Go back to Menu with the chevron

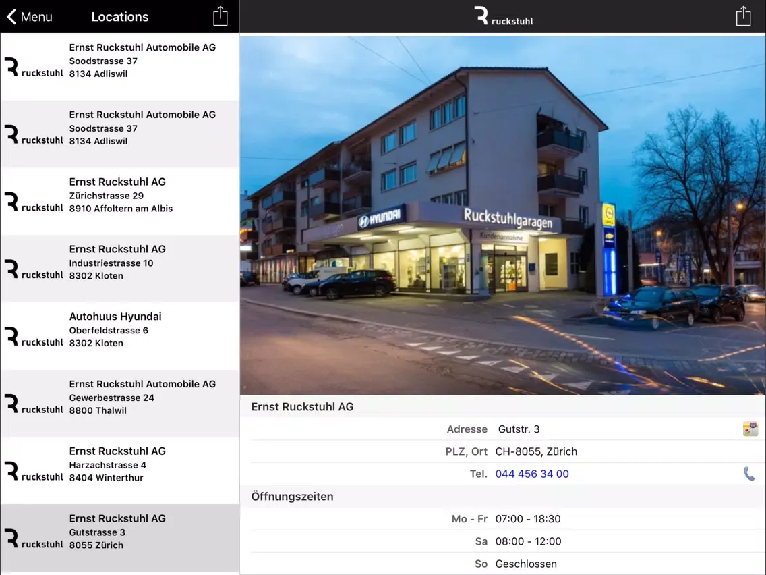point(11,17)
